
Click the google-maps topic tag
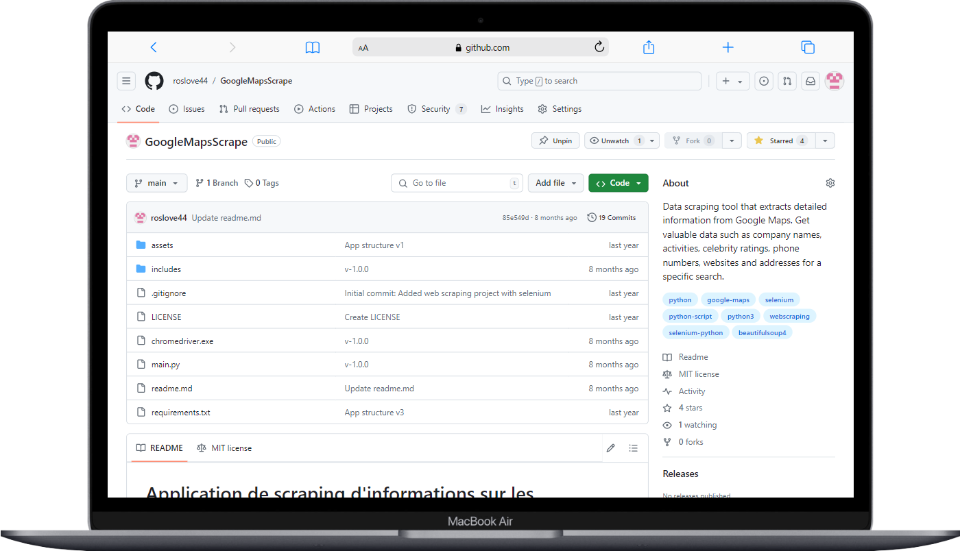[x=728, y=300]
